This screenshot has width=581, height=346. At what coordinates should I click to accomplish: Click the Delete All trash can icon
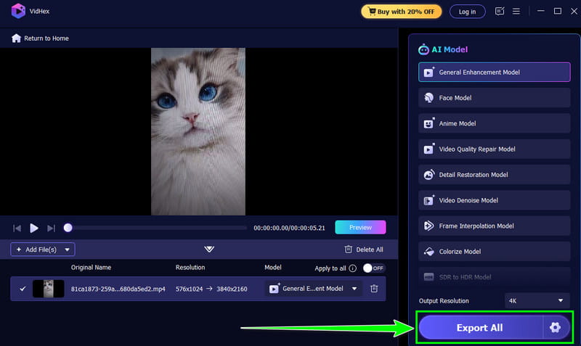(x=349, y=249)
